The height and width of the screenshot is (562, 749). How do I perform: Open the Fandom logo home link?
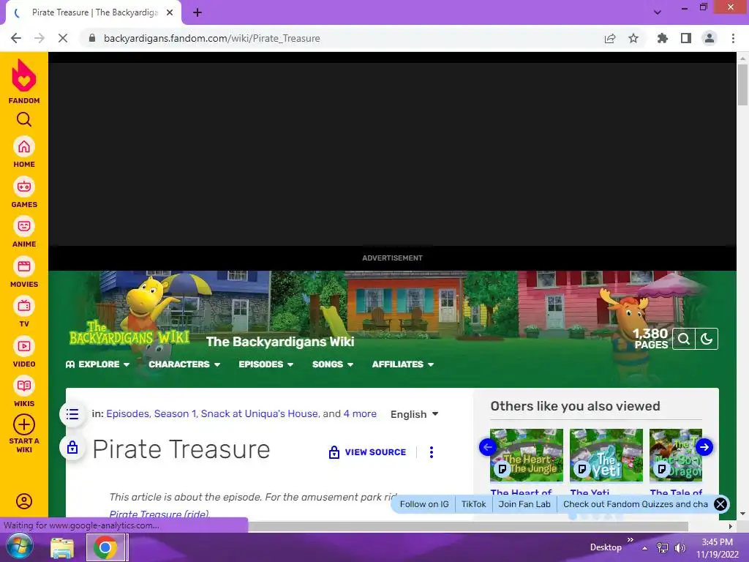click(24, 81)
